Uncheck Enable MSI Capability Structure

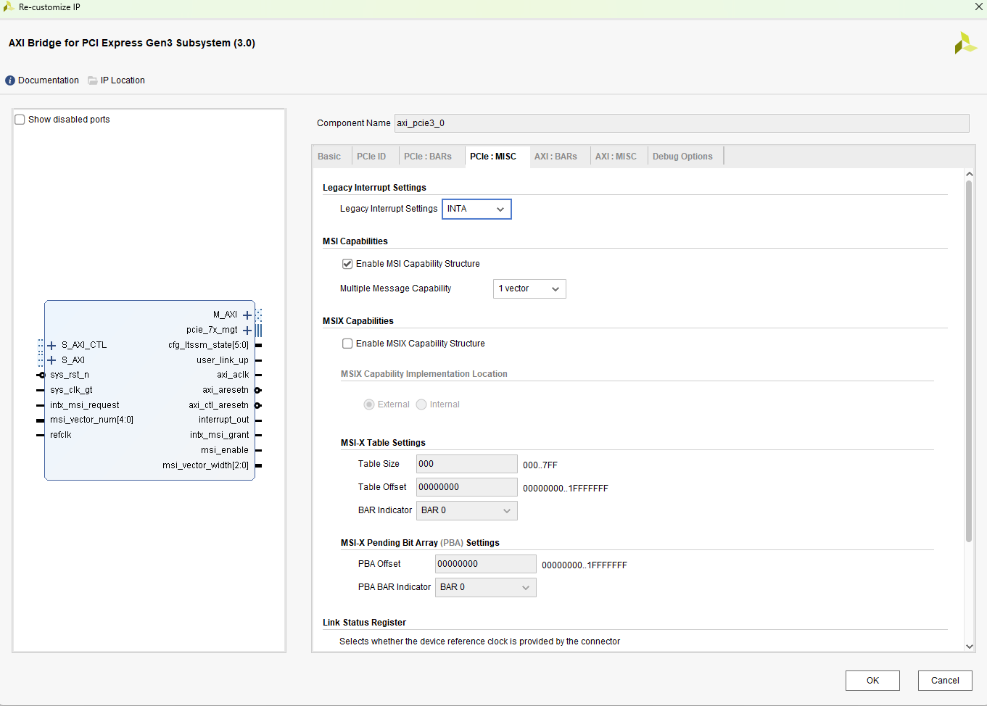[347, 264]
